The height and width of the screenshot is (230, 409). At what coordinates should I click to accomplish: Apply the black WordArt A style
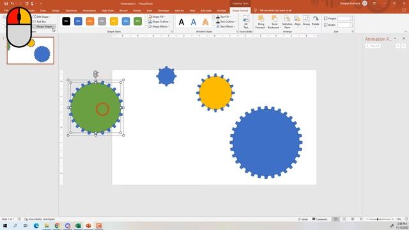[181, 22]
